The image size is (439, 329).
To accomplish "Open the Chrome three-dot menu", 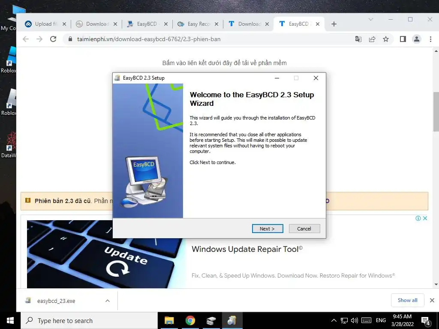I will [x=430, y=39].
